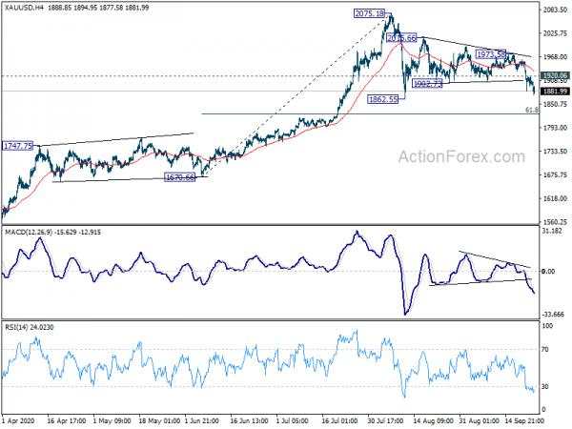
Task: Select the 2015.66 price label
Action: [401, 38]
